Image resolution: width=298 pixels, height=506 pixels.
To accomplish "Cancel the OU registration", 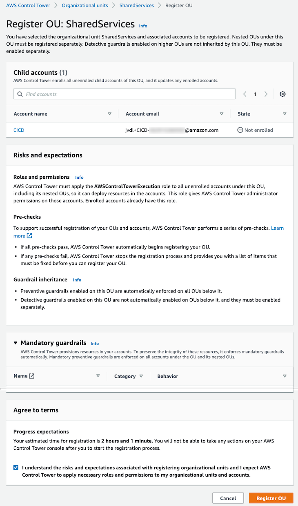I will click(x=228, y=498).
